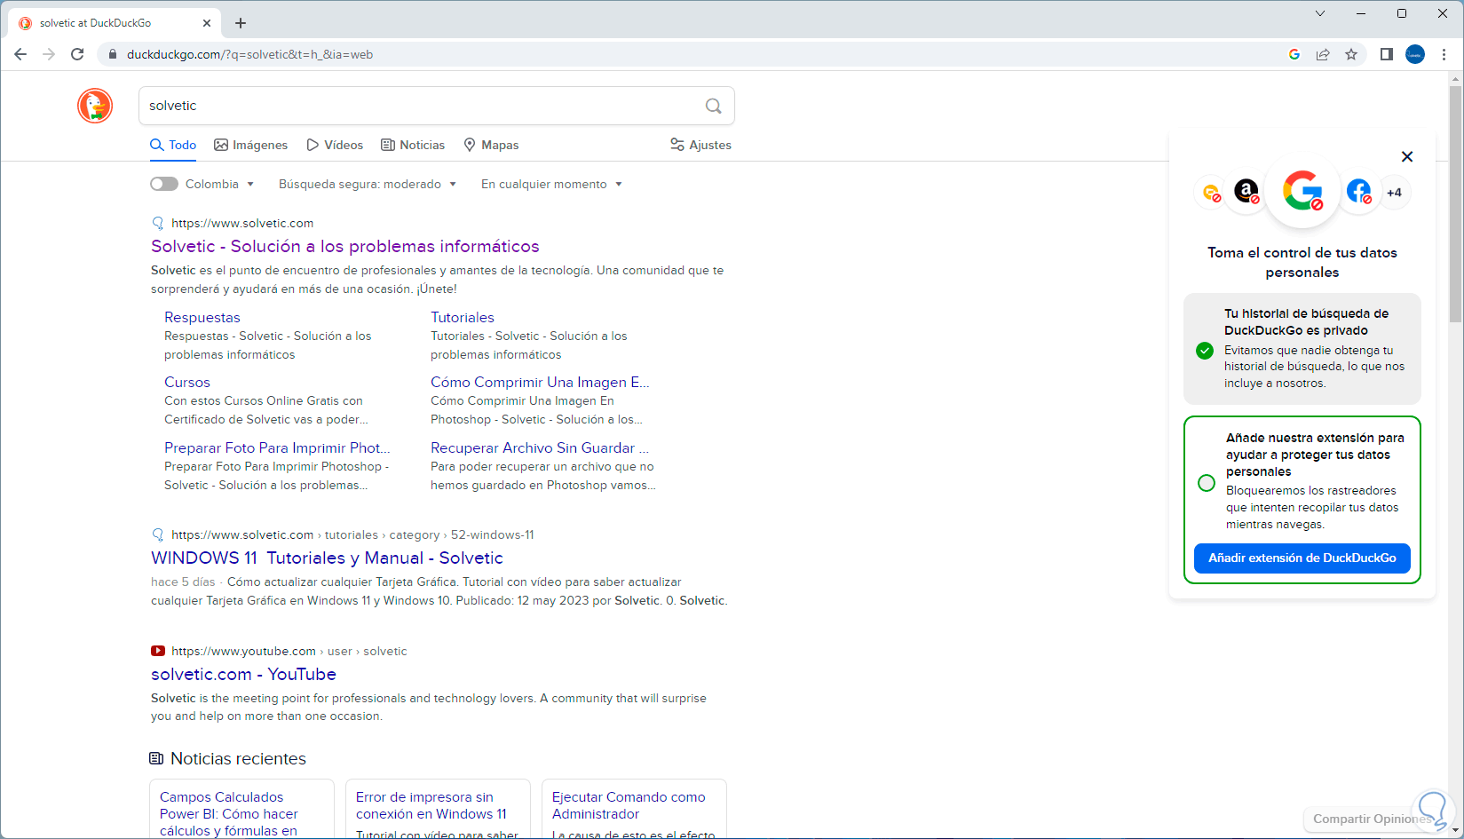
Task: Open the Chrome profile avatar
Action: coord(1415,54)
